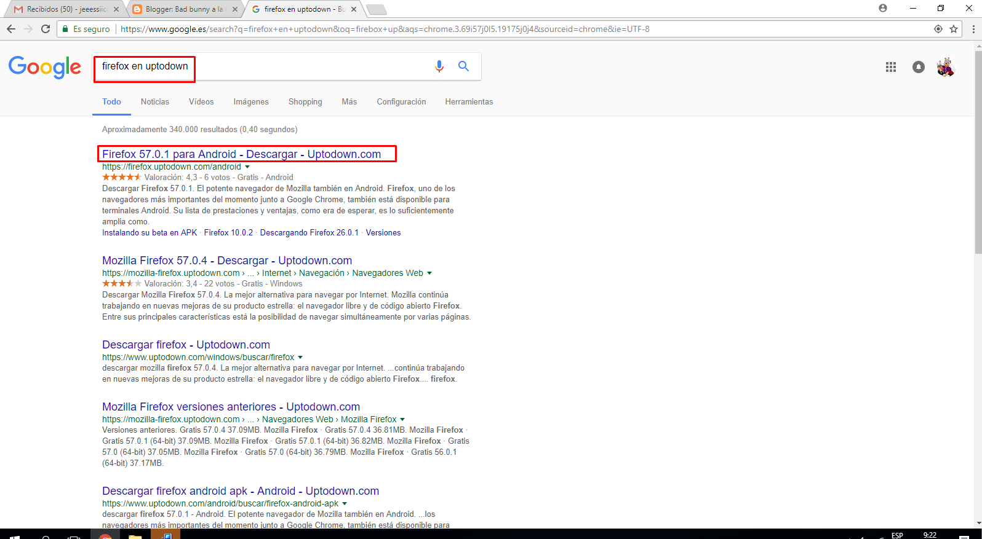Screen dimensions: 982x539
Task: Open the Versiones sitelink
Action: pos(383,233)
